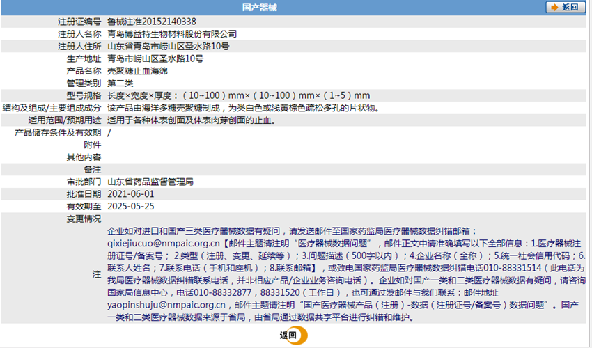Click the 产品储存条件及有效期 label

click(x=58, y=132)
